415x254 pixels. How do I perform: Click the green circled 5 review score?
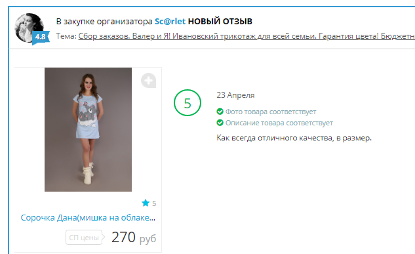click(188, 103)
